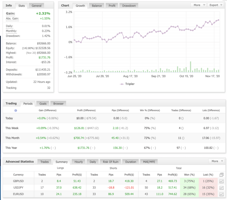Screen dimensions: 227x200
Task: Open GBPUSD chart icon in summary row
Action: coord(221,181)
